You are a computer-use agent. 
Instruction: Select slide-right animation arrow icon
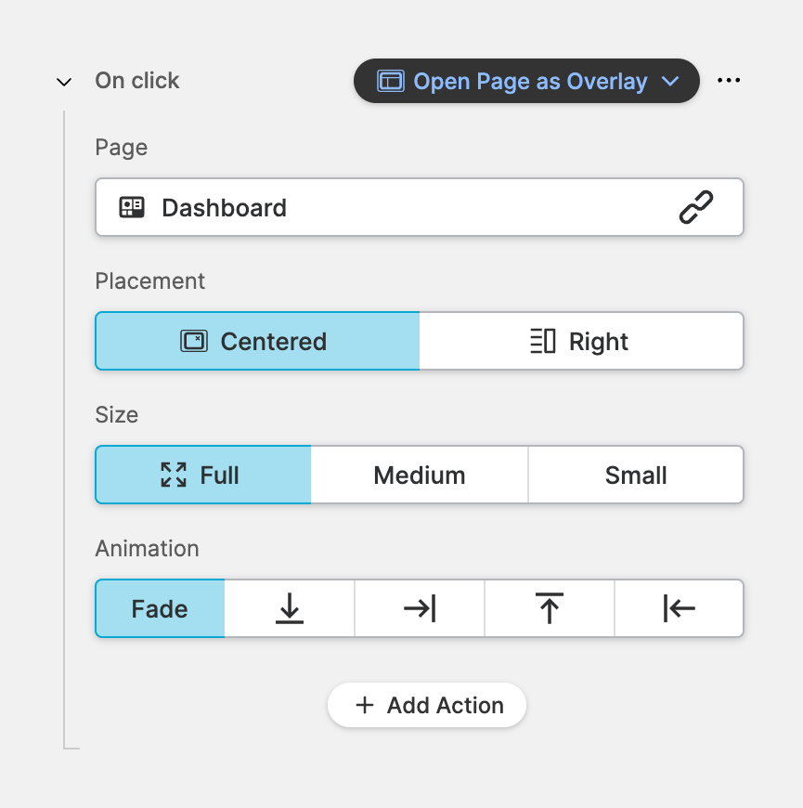pos(420,609)
